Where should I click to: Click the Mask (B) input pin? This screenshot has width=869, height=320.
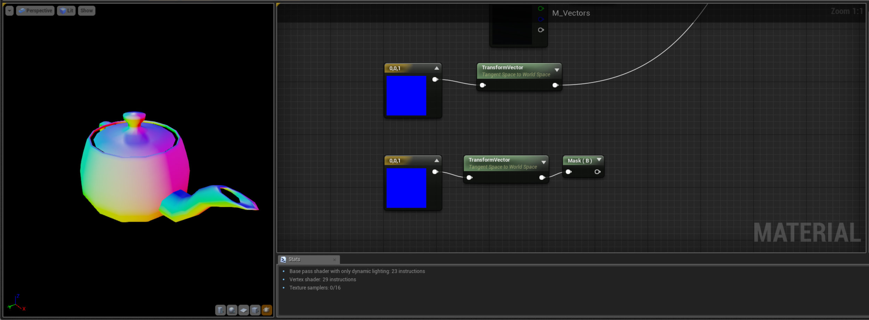(x=568, y=172)
